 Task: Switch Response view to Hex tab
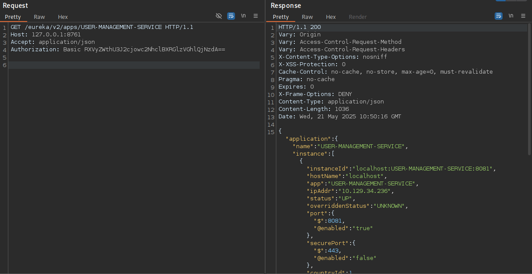(x=331, y=17)
